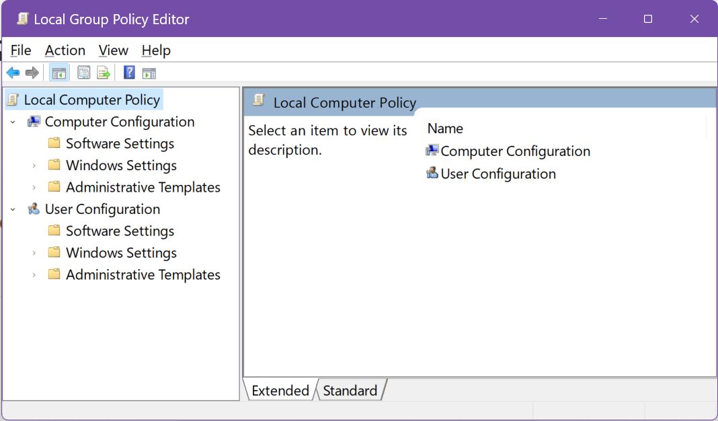The image size is (718, 421).
Task: Click Computer Configuration icon in tree pane
Action: pos(34,122)
